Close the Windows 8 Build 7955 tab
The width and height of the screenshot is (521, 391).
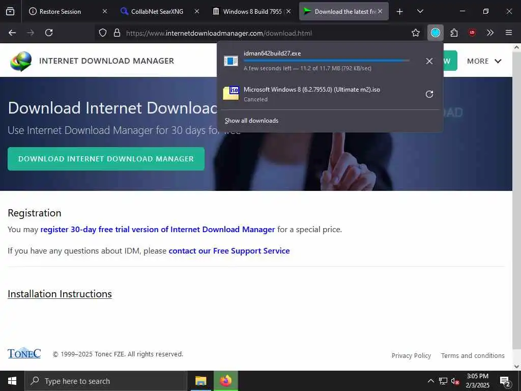coord(288,11)
